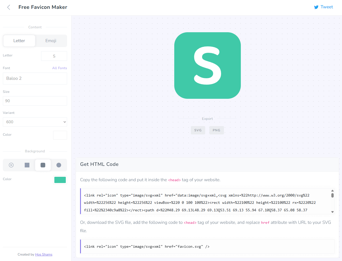This screenshot has width=342, height=261.
Task: Click the back arrow icon
Action: coord(9,7)
